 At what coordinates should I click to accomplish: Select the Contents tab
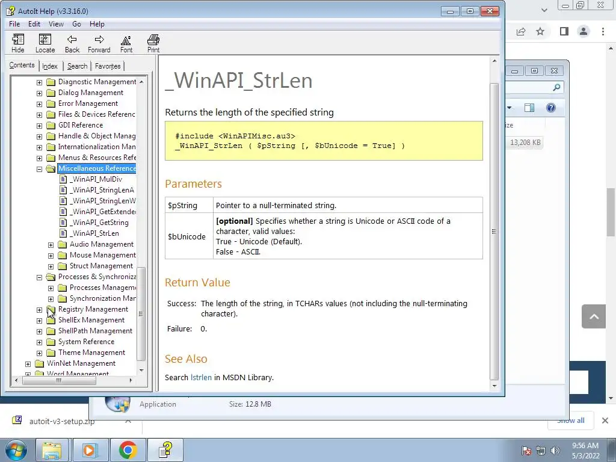point(22,65)
